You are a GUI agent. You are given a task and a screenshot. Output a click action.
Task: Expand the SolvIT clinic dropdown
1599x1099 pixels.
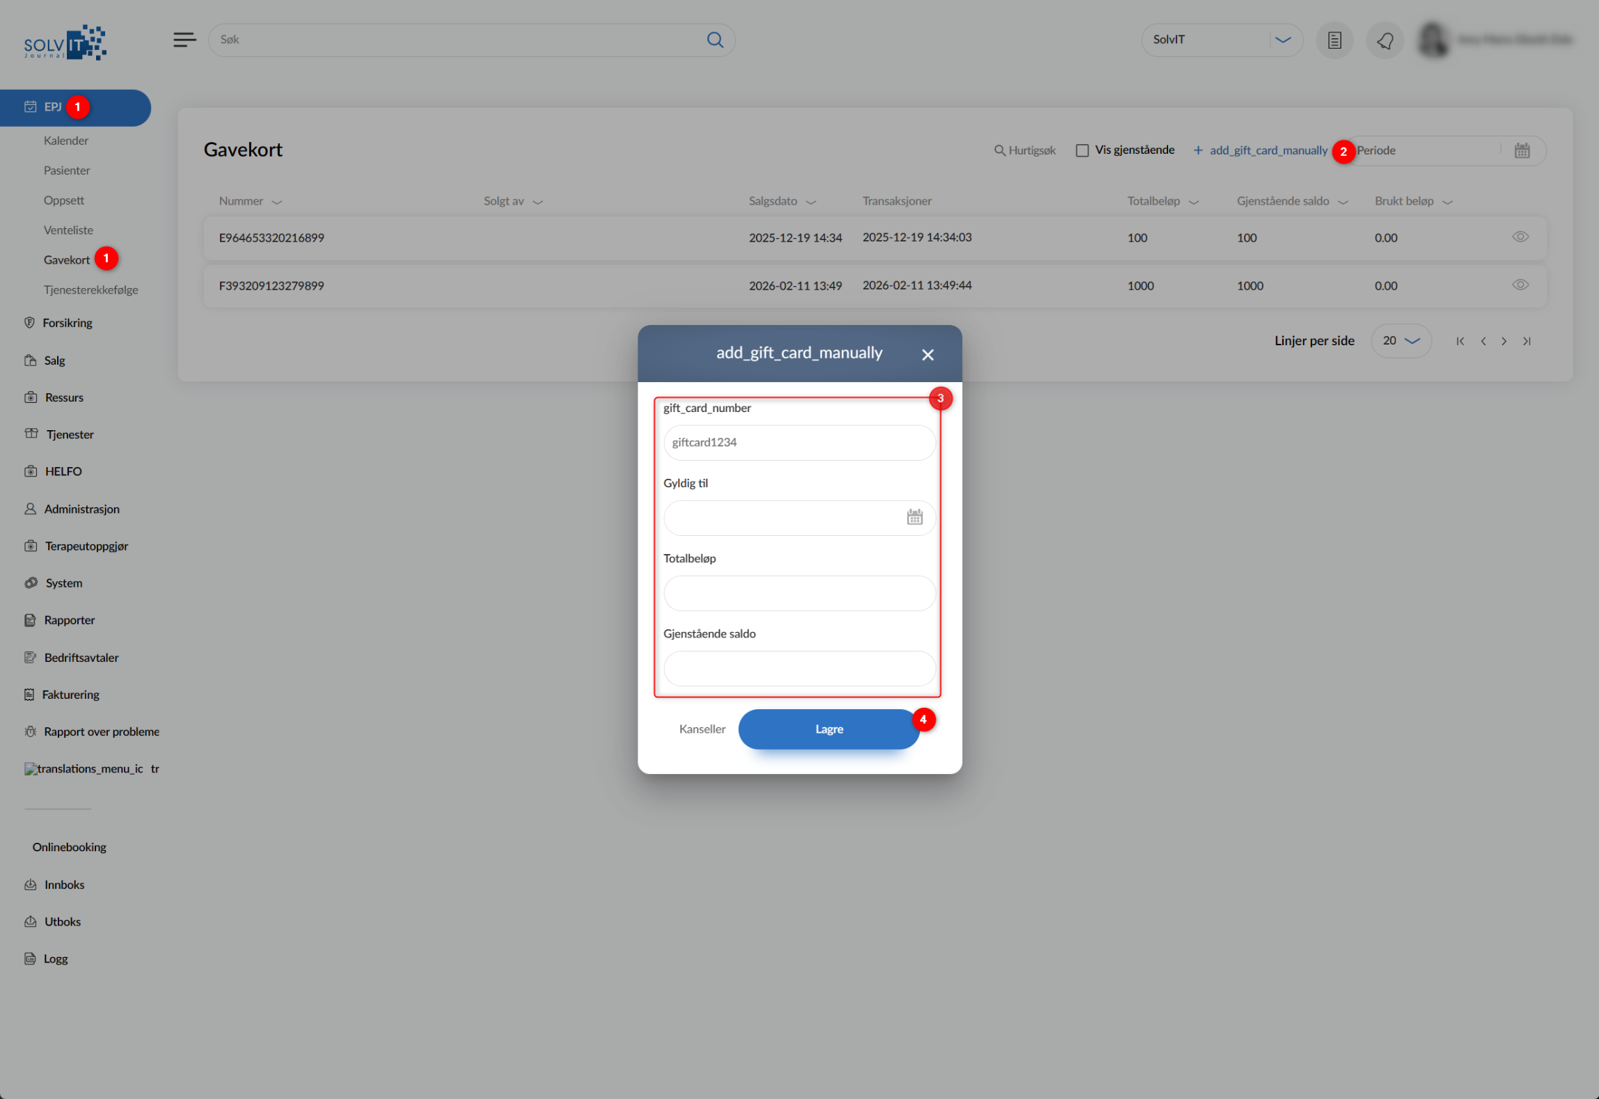click(1283, 40)
